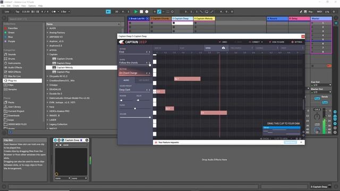The height and width of the screenshot is (191, 340).
Task: Next sound preset arrow beside Deep Dark
Action: [149, 90]
